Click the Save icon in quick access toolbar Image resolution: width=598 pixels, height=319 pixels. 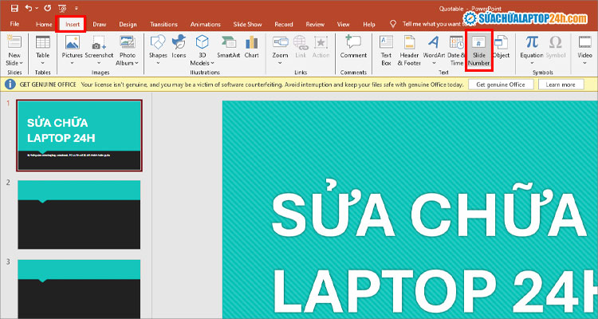(14, 8)
